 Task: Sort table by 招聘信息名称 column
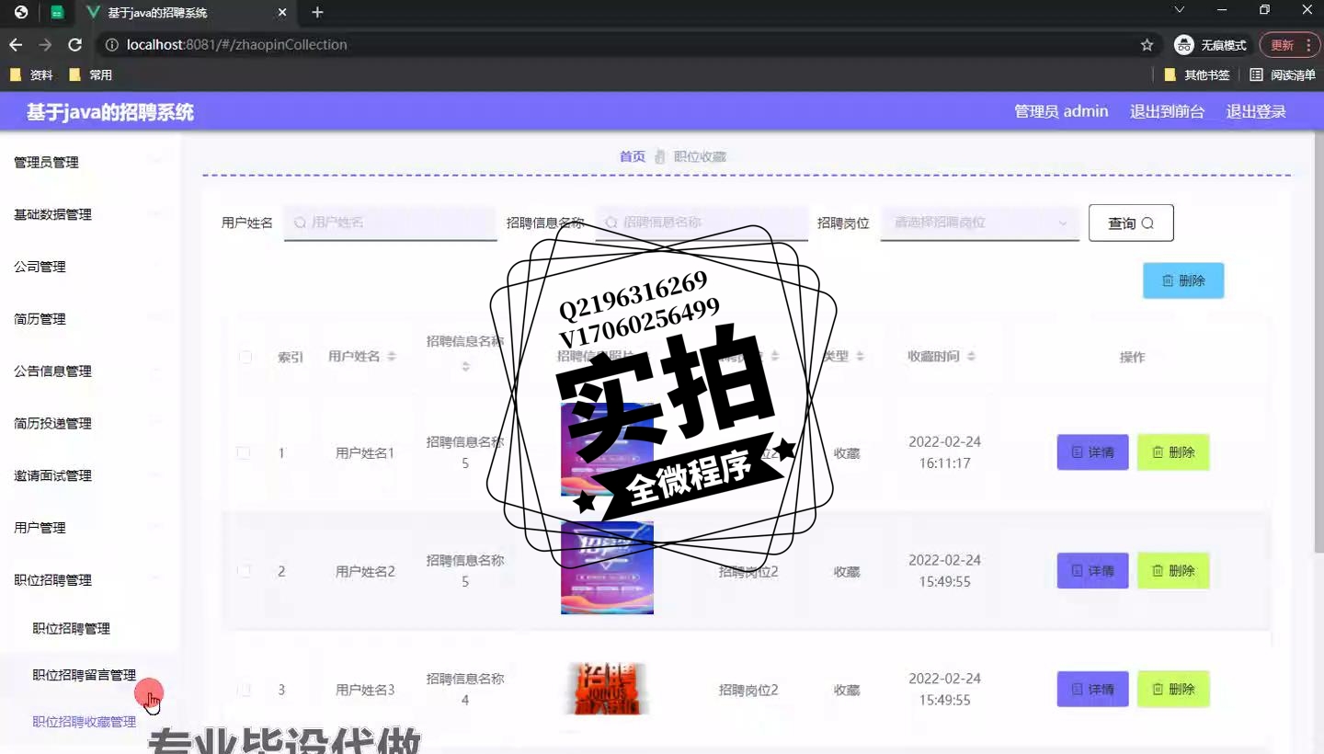tap(465, 366)
